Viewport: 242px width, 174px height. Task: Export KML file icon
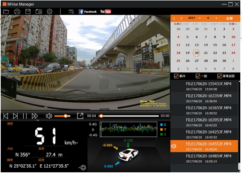(71, 12)
